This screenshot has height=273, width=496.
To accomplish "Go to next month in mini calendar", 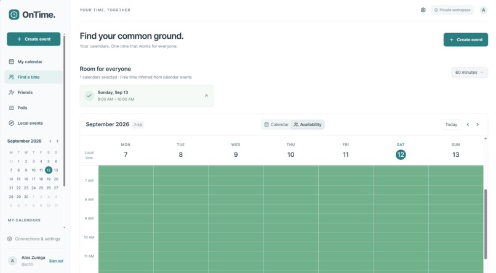I will pos(57,141).
